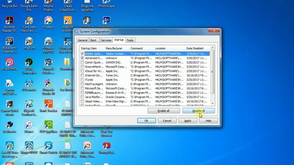Confirm with the OK button
The image size is (294, 165).
coord(147,121)
